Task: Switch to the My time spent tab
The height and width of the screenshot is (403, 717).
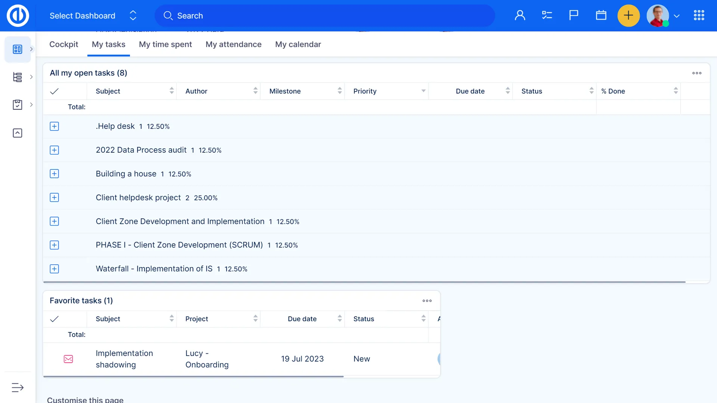Action: pyautogui.click(x=165, y=44)
